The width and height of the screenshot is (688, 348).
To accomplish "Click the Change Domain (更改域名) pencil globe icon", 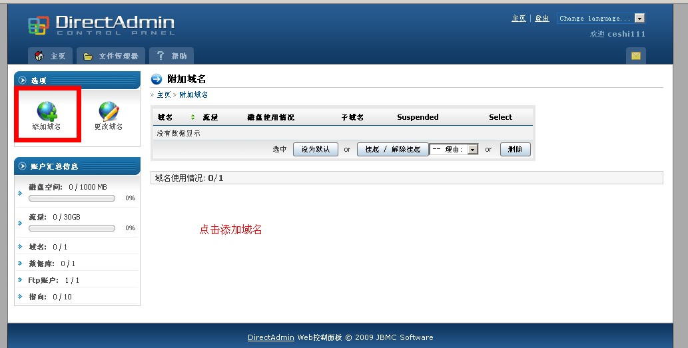I will coord(109,111).
